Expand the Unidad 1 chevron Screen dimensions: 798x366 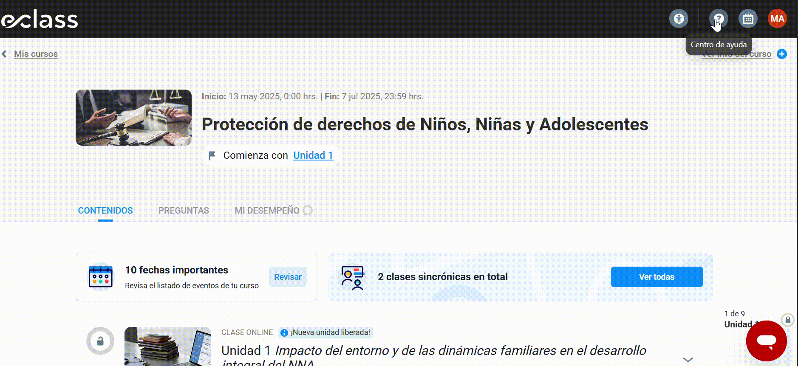[x=688, y=359]
